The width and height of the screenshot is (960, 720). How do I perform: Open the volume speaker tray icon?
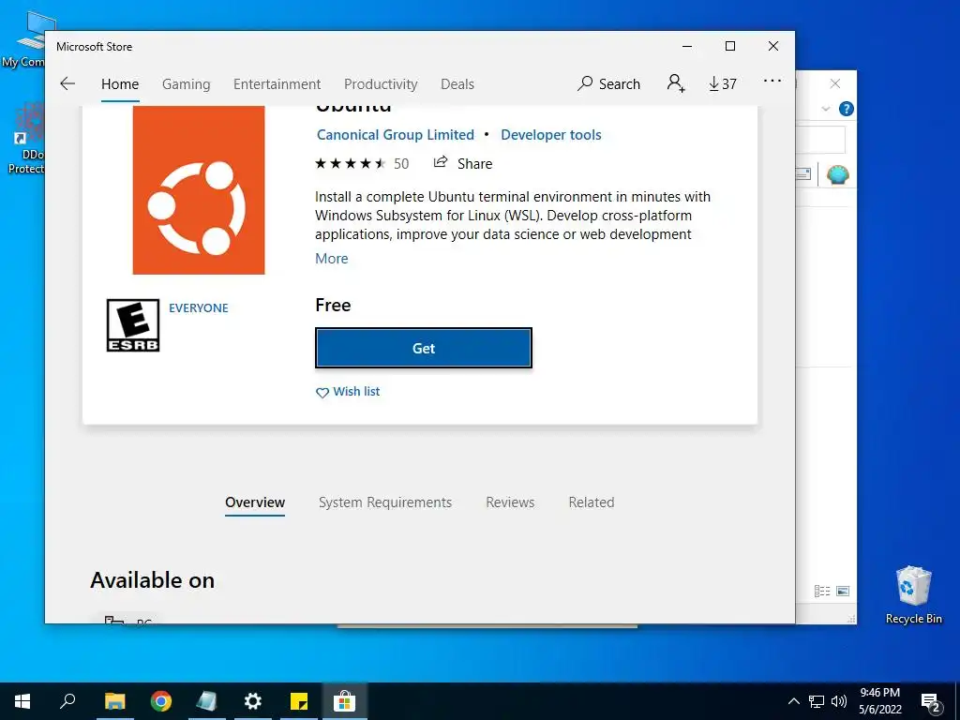(x=838, y=701)
